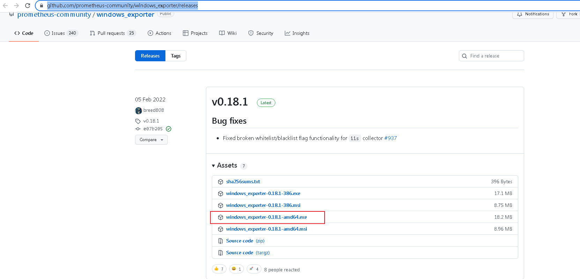Switch to the Code tab

coord(24,33)
